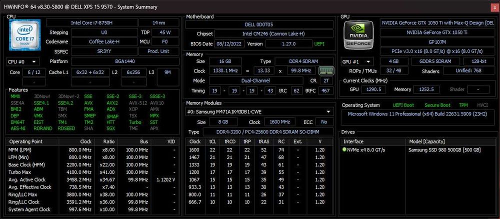Click the Operating Point column header
Screen dimensions: 500x219
[x=32, y=141]
